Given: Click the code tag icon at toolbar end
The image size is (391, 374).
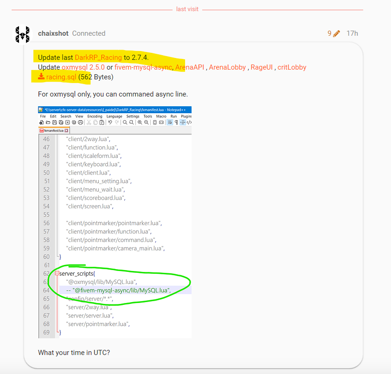Looking at the screenshot, I should pos(189,122).
